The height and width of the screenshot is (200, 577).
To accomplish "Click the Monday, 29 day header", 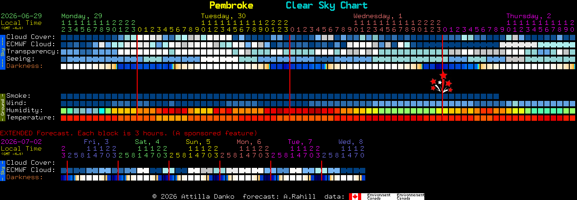I will coord(82,16).
